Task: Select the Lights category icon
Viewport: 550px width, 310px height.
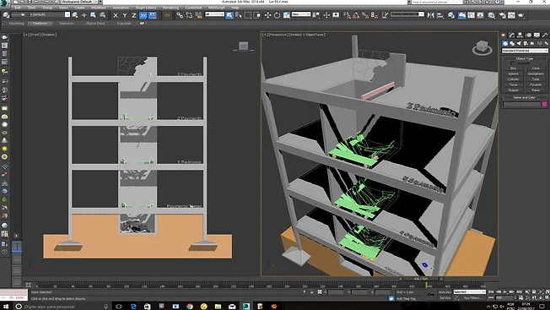Action: pos(519,43)
